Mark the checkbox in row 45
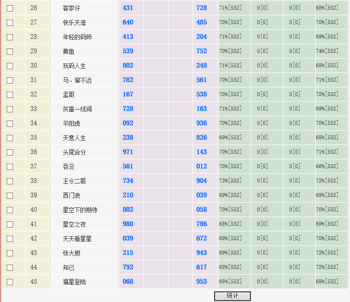Viewport: 350px width, 302px height. pyautogui.click(x=10, y=282)
